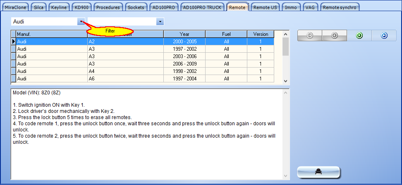The image size is (402, 185).
Task: Open the Audi manufacturer dropdown
Action: coord(81,22)
